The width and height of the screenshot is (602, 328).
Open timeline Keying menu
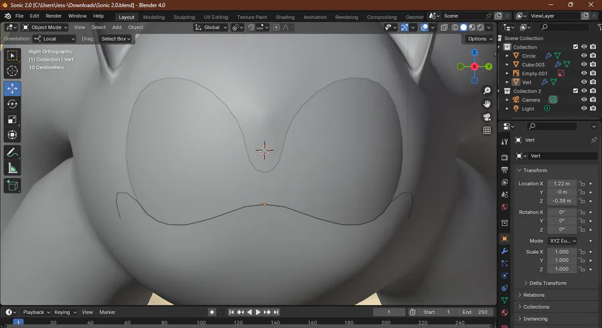click(65, 312)
